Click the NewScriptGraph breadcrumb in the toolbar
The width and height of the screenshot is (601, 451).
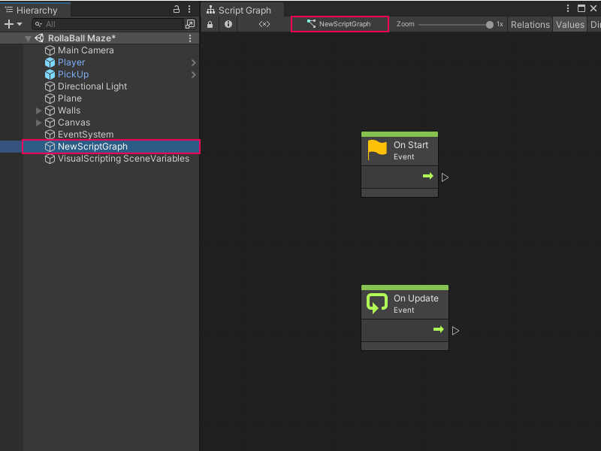pos(340,24)
